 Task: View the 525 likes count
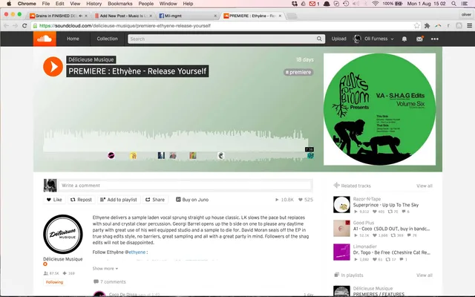coord(306,200)
